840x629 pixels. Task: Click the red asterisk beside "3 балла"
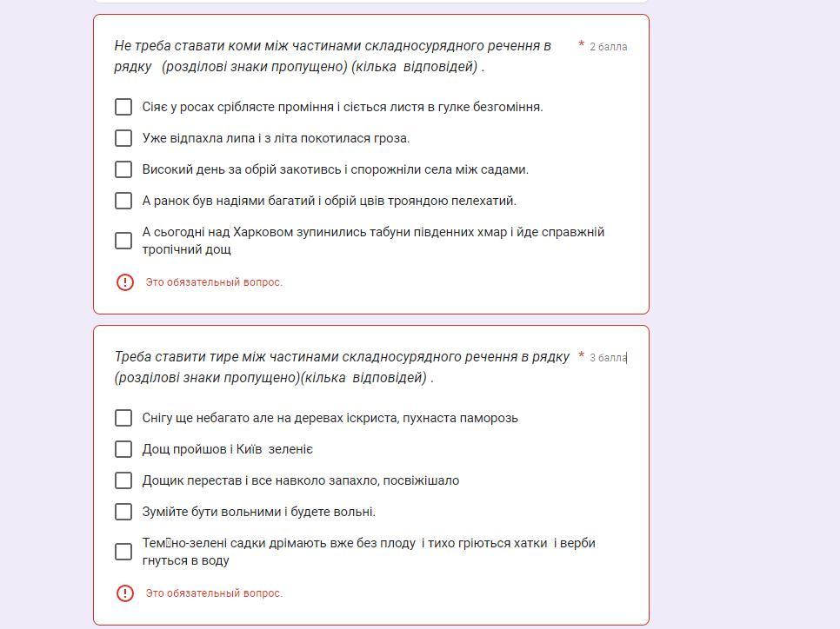tap(581, 355)
